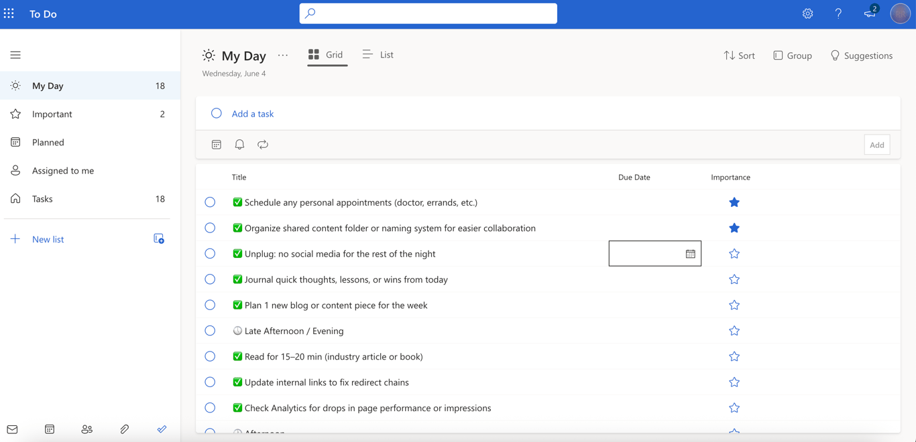Open the repeat task icon
The image size is (916, 442).
[262, 144]
